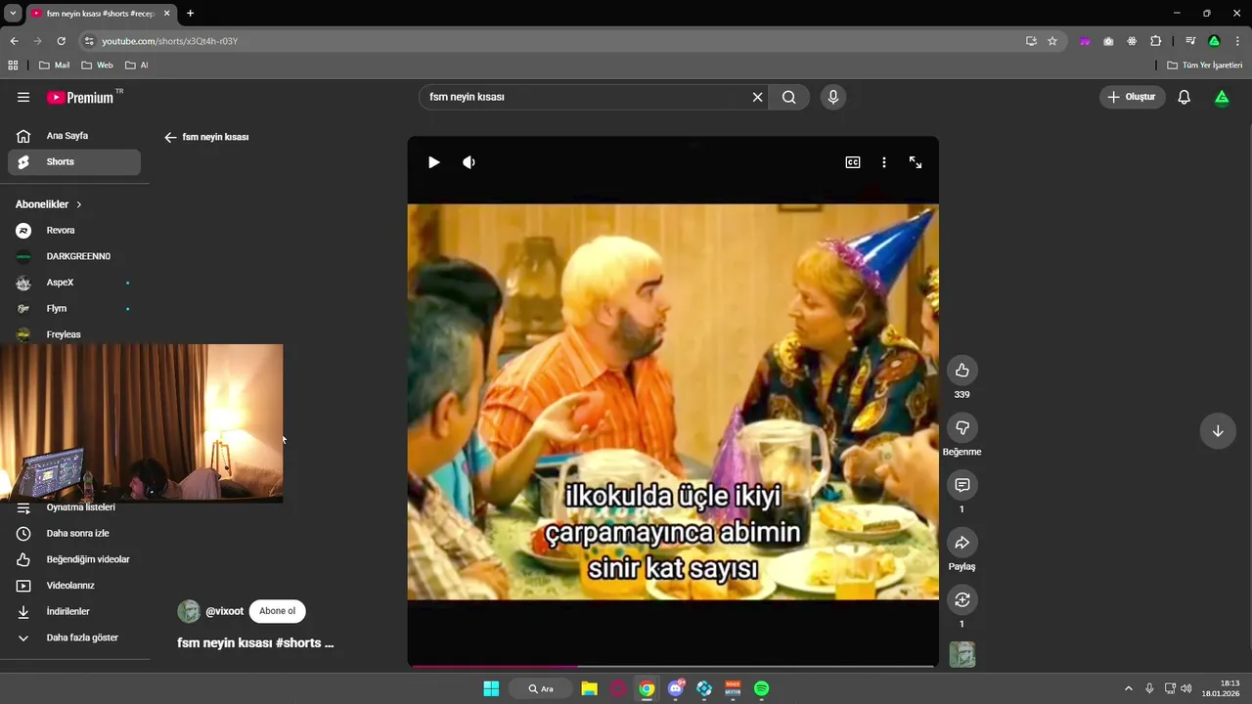Viewport: 1252px width, 704px height.
Task: Open the comments panel
Action: coord(961,485)
